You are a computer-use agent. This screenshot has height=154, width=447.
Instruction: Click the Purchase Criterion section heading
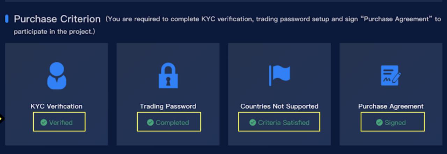pyautogui.click(x=57, y=19)
